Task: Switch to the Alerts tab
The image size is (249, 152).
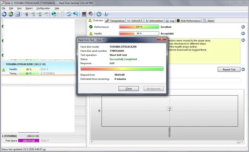Action: coord(209,21)
